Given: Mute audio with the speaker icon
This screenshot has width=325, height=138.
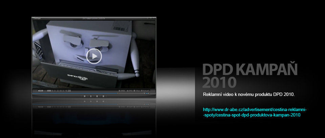Looking at the screenshot, I should [x=145, y=93].
